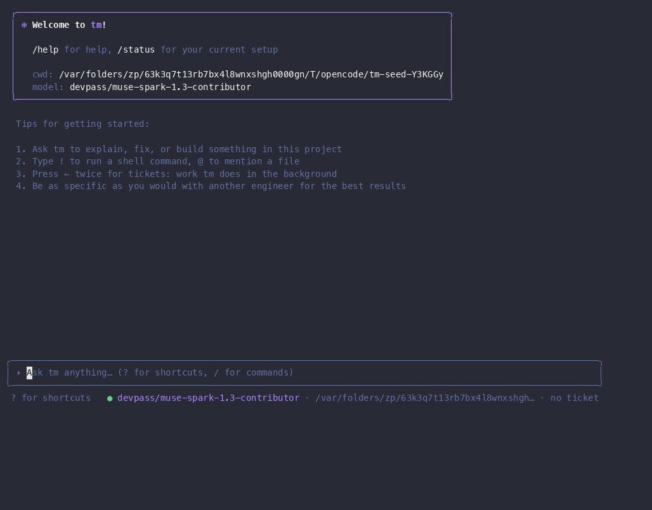Focus the 'Ask tm anything…' input field
The height and width of the screenshot is (510, 652).
point(304,373)
